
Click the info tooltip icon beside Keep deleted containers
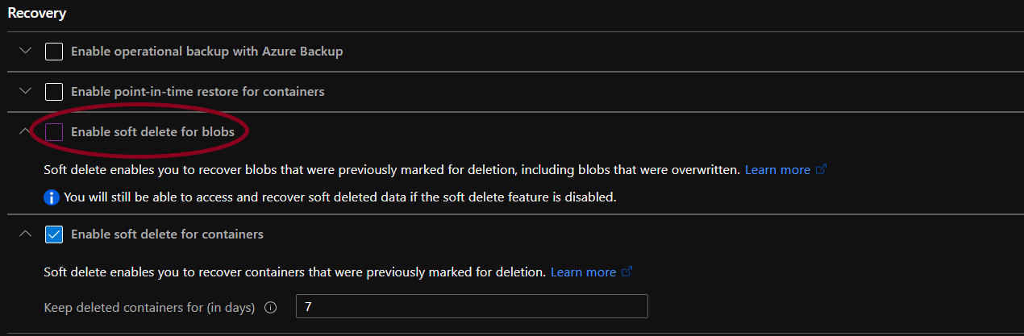[271, 307]
